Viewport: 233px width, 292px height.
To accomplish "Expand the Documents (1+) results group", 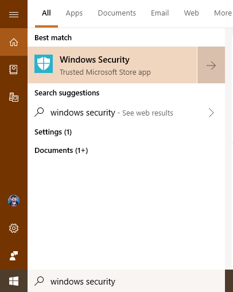I will click(61, 151).
